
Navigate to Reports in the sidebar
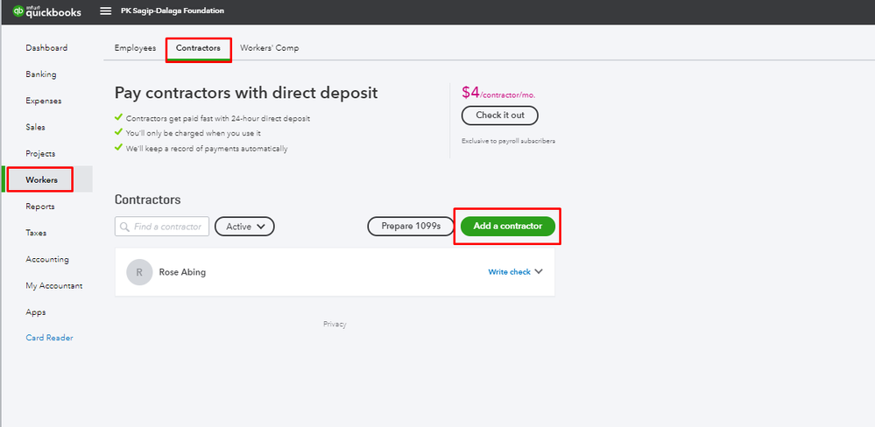pyautogui.click(x=40, y=206)
